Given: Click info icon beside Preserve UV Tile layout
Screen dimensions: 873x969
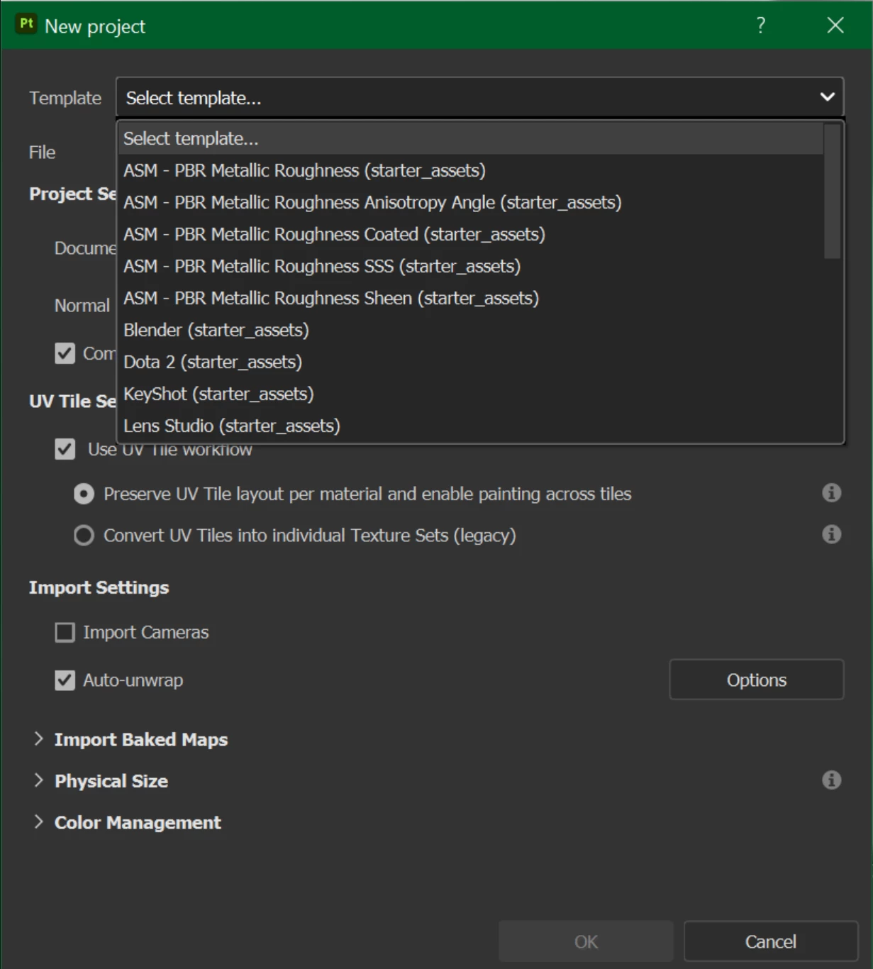Looking at the screenshot, I should [x=831, y=493].
